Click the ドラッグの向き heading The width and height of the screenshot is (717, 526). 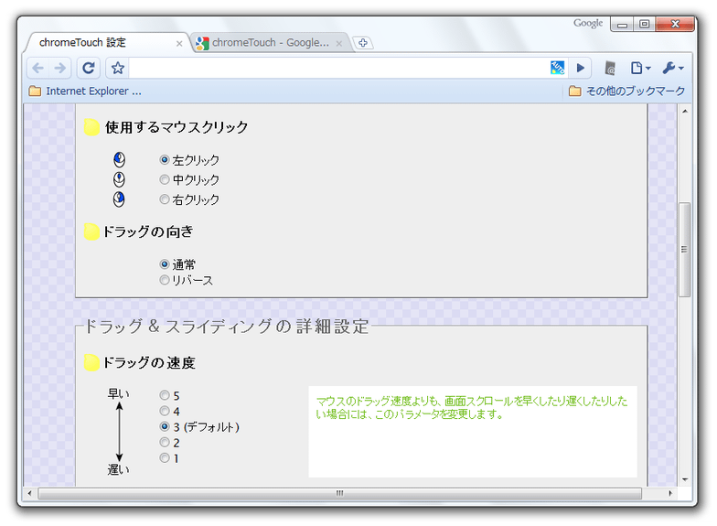pyautogui.click(x=148, y=231)
